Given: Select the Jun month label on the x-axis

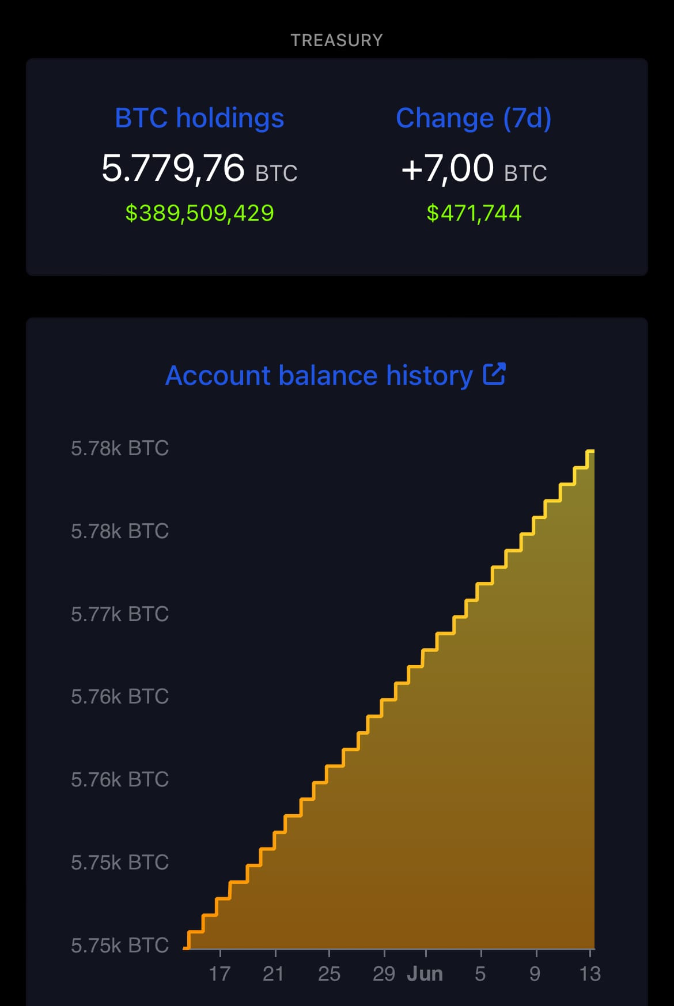Looking at the screenshot, I should pos(425,974).
